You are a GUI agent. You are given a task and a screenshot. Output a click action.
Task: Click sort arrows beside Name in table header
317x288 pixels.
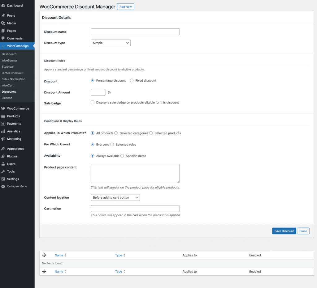click(65, 255)
